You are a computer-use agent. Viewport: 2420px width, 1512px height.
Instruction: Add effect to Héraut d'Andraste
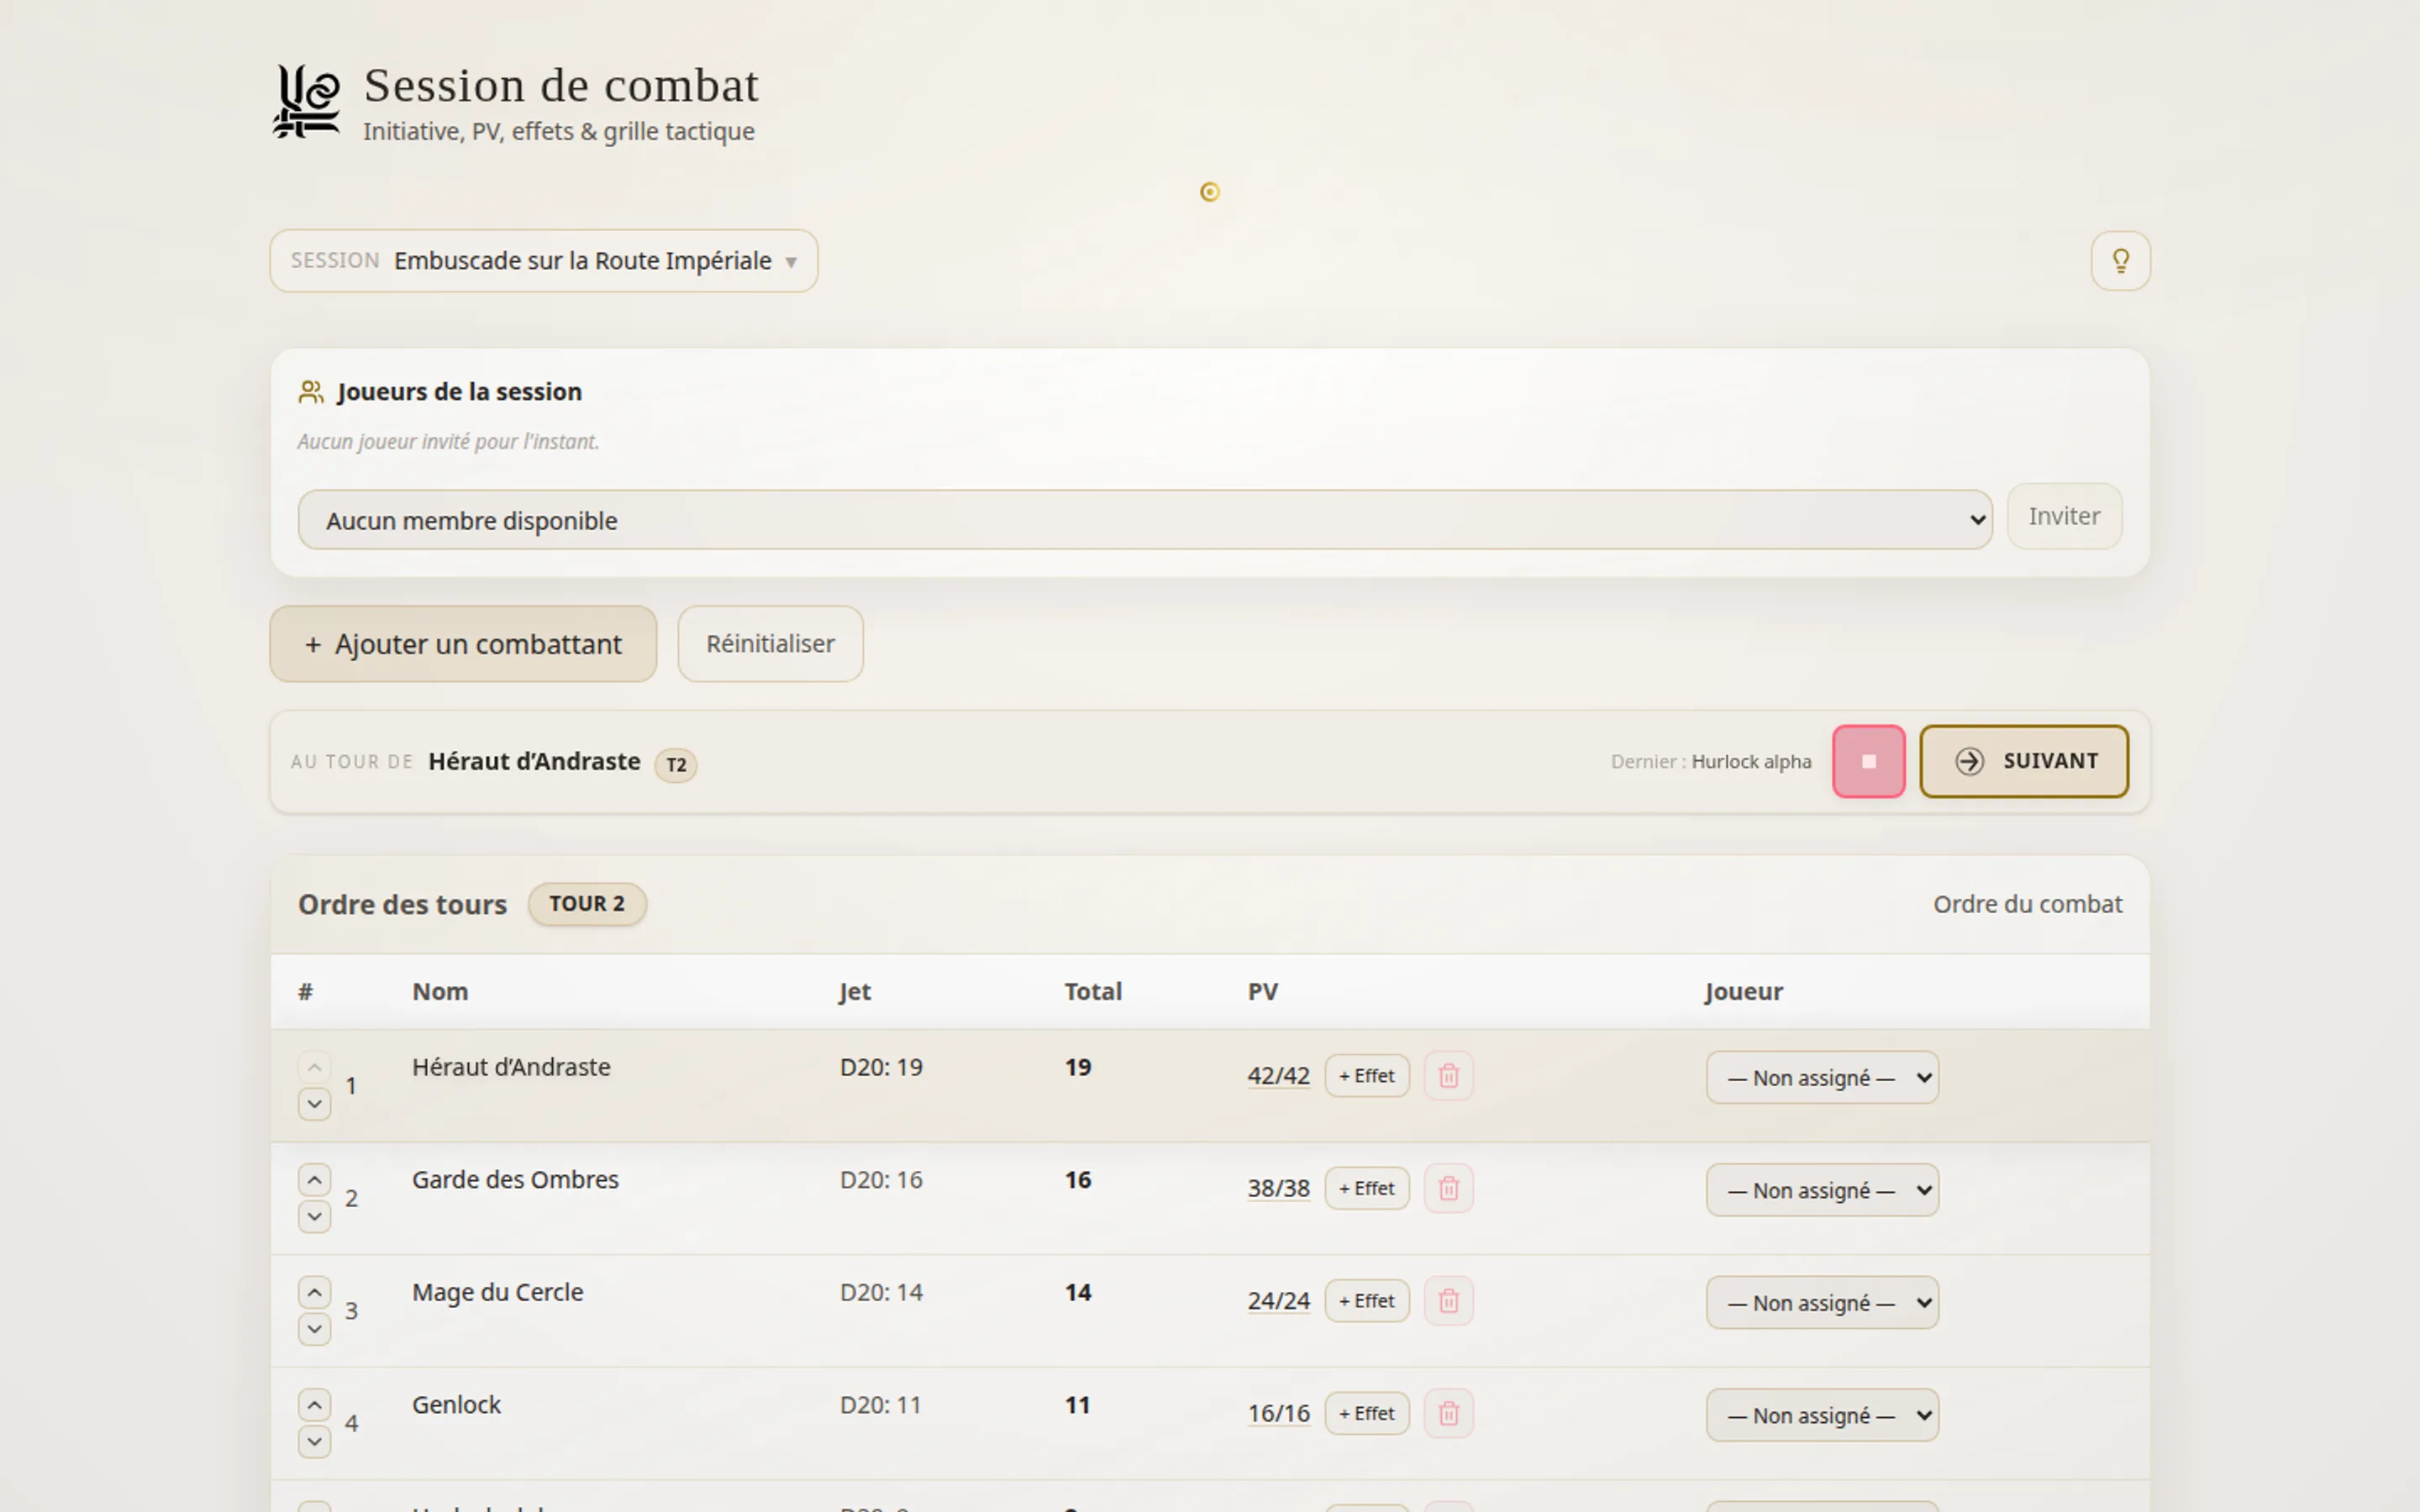1367,1076
